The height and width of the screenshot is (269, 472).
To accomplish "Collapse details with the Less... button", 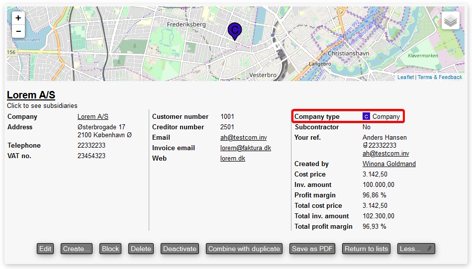I will point(416,249).
